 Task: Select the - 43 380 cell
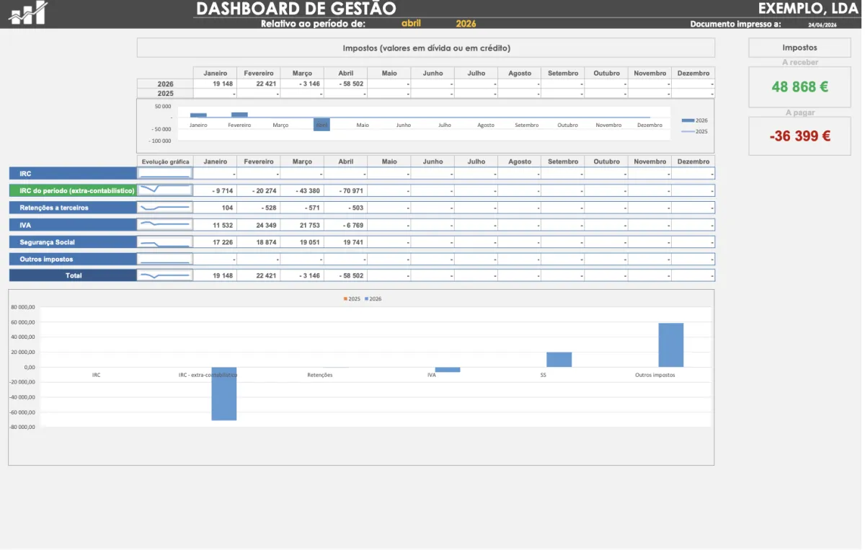point(302,190)
